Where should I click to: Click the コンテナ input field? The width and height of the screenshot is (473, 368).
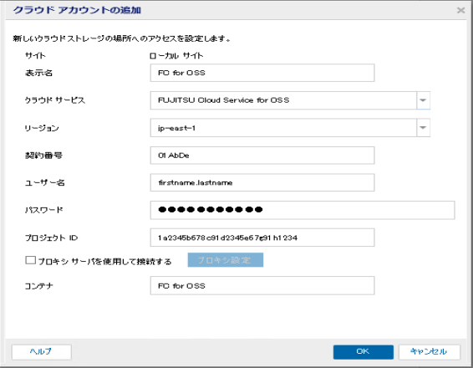pos(262,285)
